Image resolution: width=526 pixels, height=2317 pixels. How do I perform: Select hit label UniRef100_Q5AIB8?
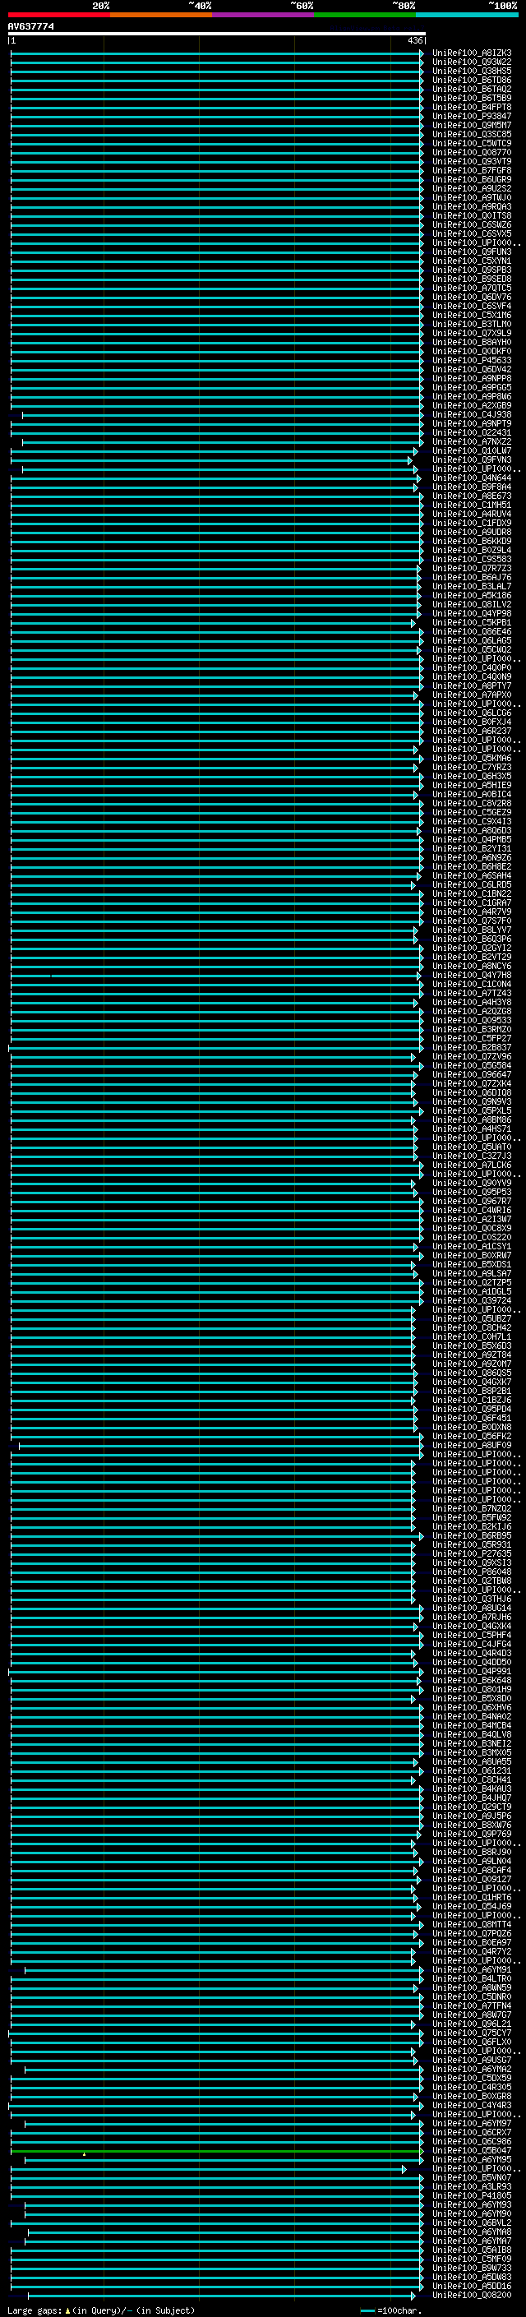[x=472, y=2250]
